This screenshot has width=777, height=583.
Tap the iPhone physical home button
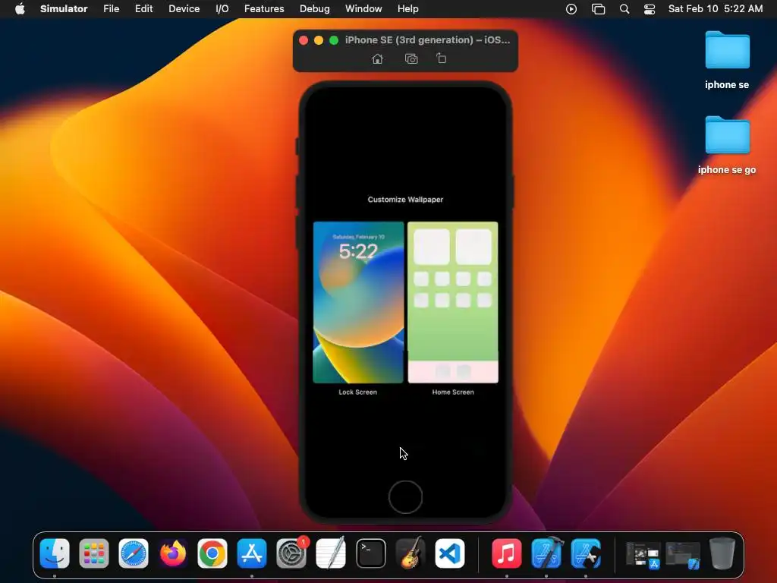click(x=405, y=497)
